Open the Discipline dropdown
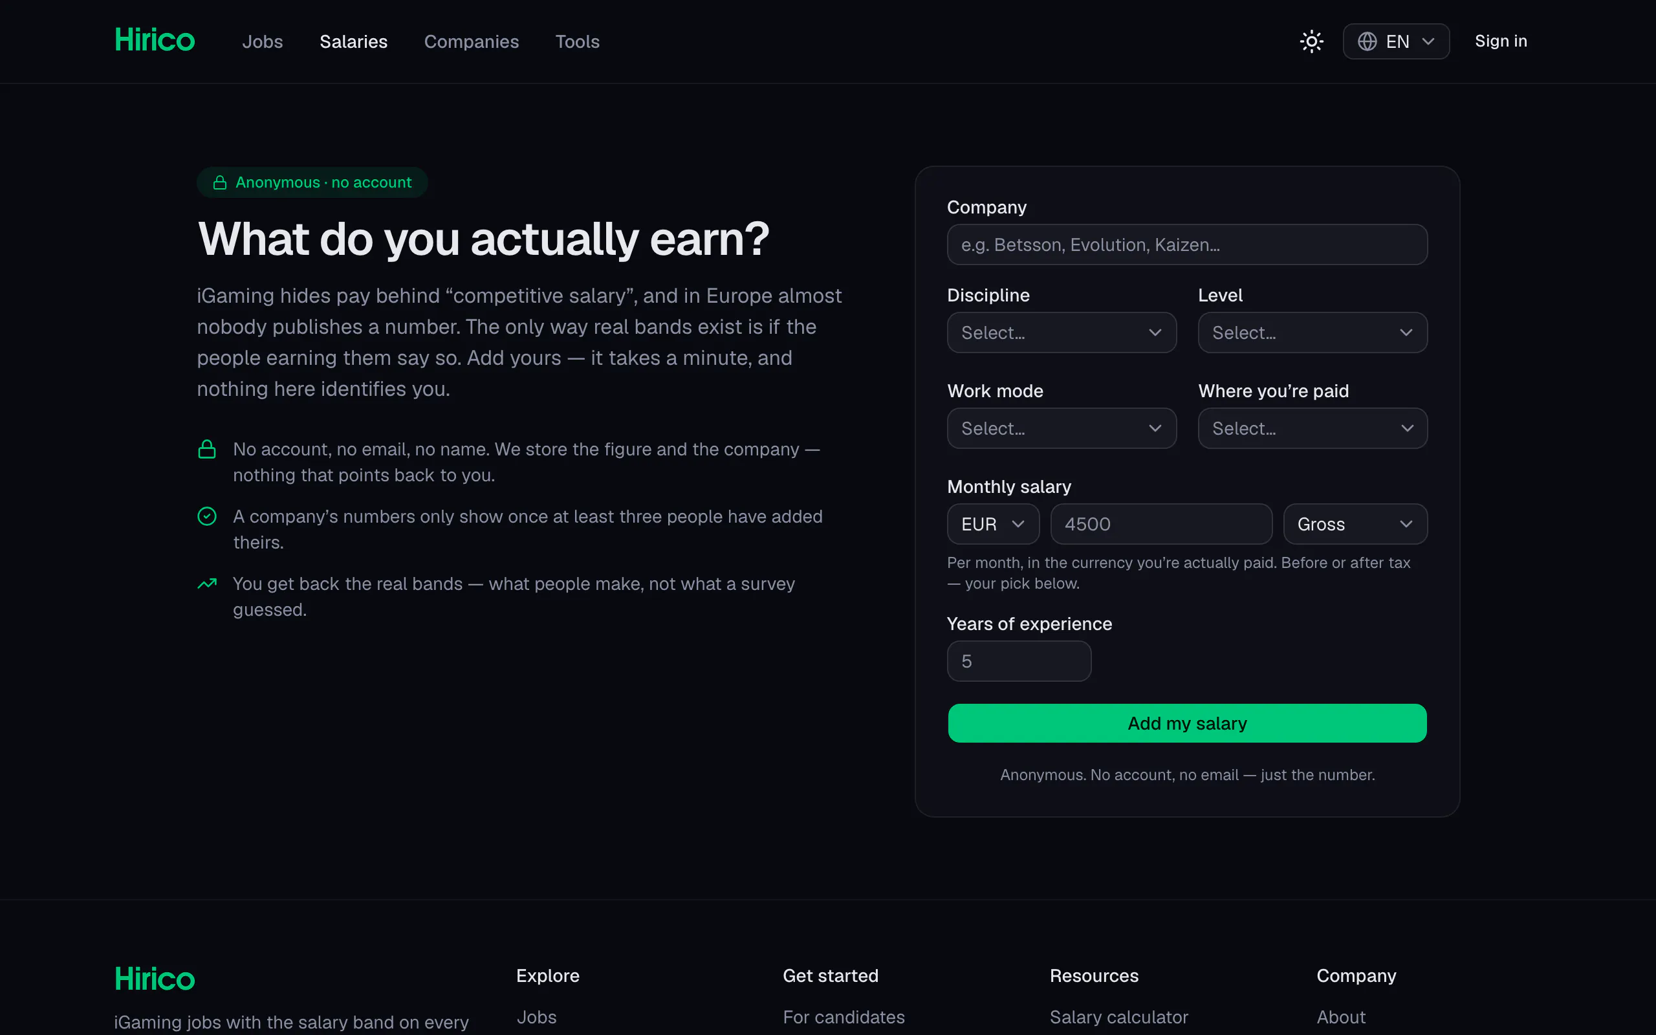The width and height of the screenshot is (1656, 1035). [1062, 332]
